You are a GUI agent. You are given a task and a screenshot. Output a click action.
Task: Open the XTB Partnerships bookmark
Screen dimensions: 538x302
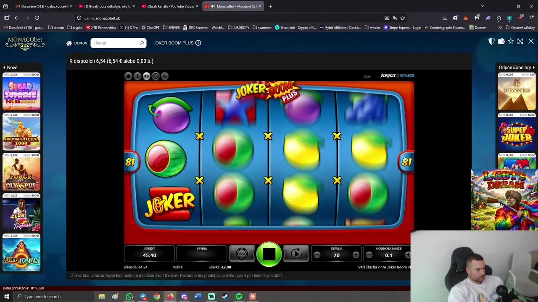pos(101,28)
